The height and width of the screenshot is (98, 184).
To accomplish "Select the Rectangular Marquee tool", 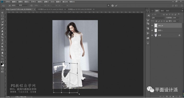I will tap(2, 16).
